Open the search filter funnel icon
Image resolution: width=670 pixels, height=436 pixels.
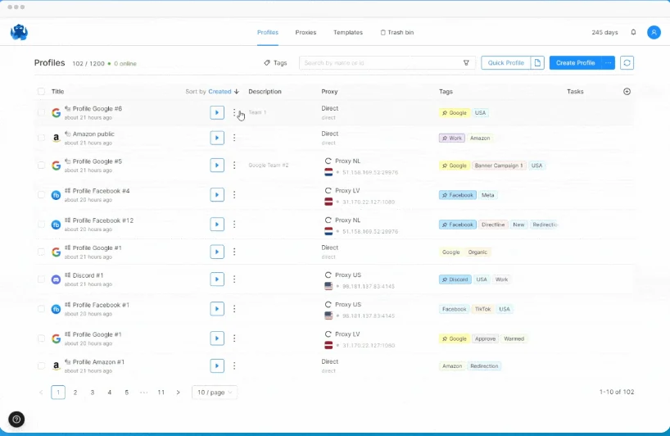click(466, 63)
